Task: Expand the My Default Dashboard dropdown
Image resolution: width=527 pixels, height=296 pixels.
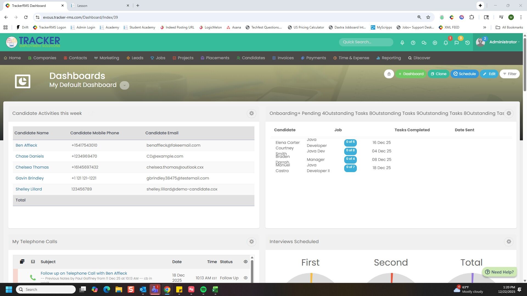Action: [x=124, y=85]
